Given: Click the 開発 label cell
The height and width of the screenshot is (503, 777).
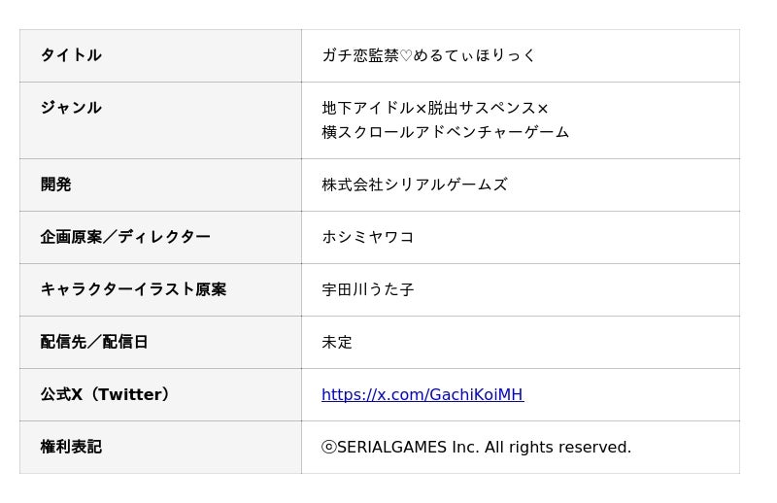Looking at the screenshot, I should [55, 184].
